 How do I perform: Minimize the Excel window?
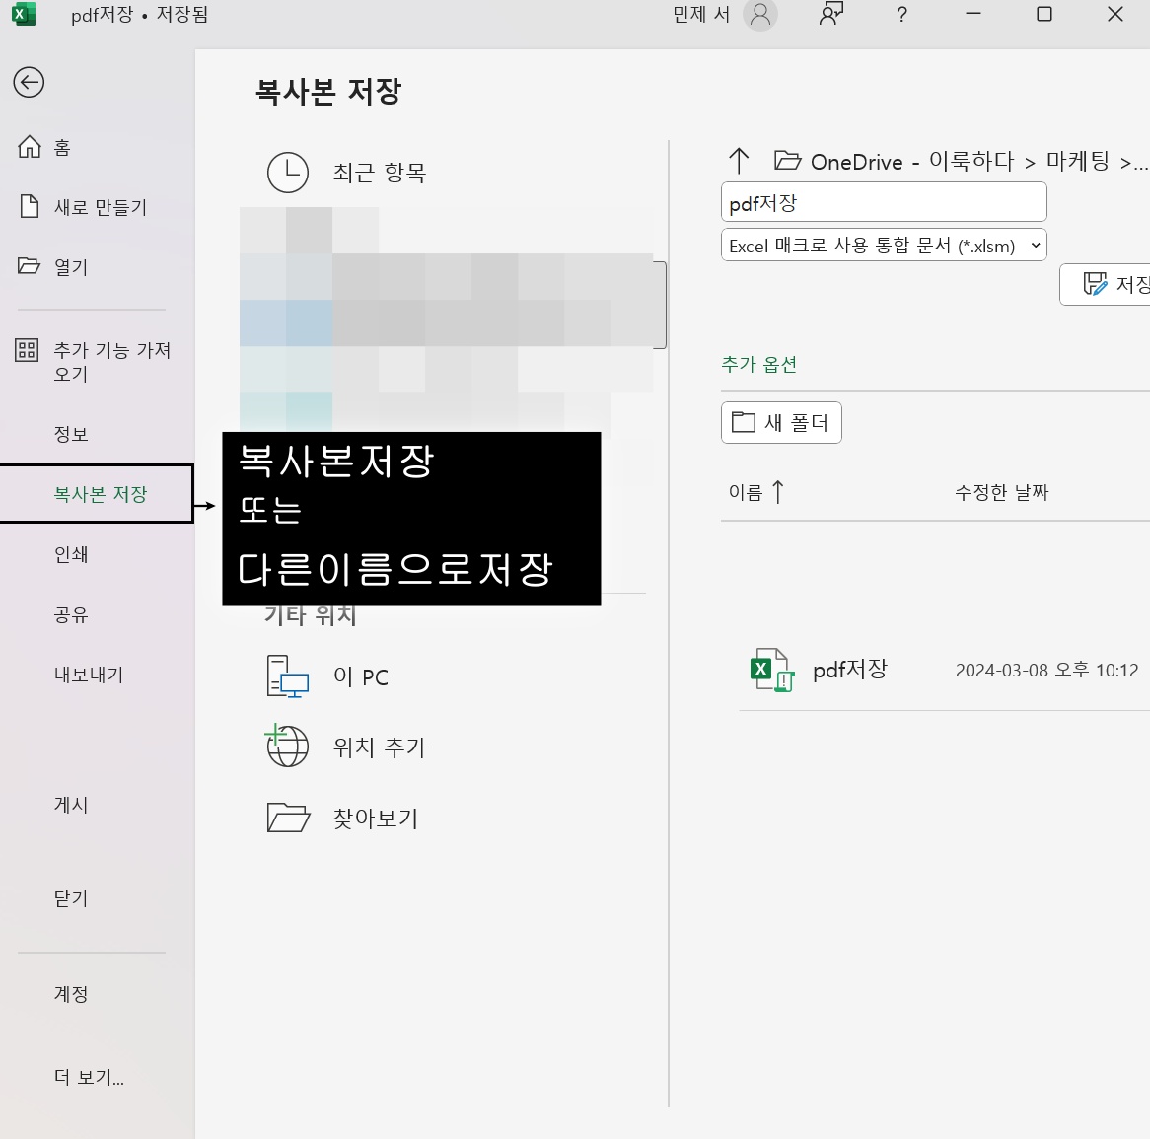973,14
